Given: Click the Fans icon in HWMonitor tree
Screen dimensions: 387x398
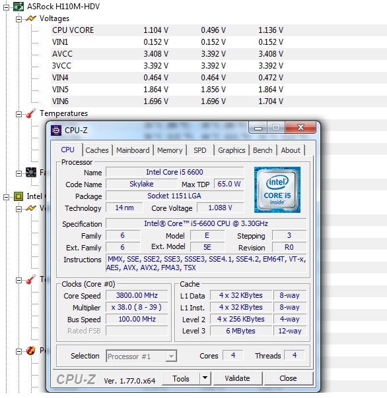Looking at the screenshot, I should [x=31, y=173].
